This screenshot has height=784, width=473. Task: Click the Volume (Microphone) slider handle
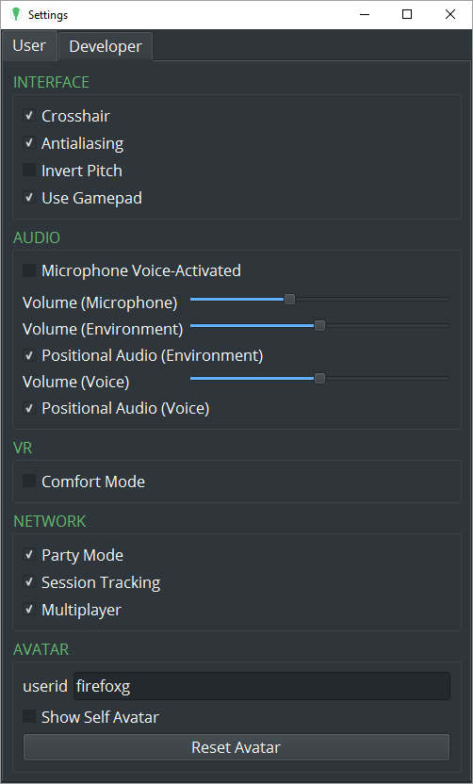click(x=289, y=300)
